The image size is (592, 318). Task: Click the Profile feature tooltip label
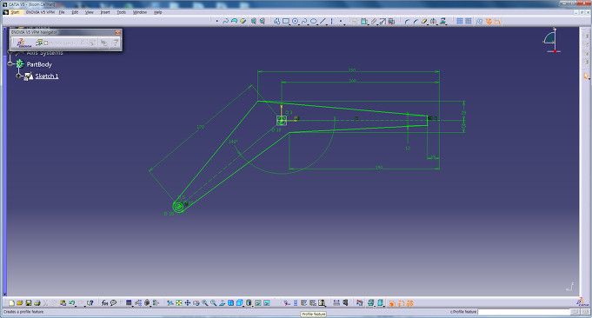(314, 315)
